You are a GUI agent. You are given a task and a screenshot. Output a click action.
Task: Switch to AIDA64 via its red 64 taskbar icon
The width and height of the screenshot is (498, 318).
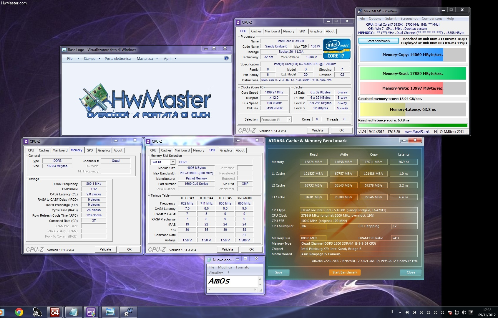click(55, 312)
